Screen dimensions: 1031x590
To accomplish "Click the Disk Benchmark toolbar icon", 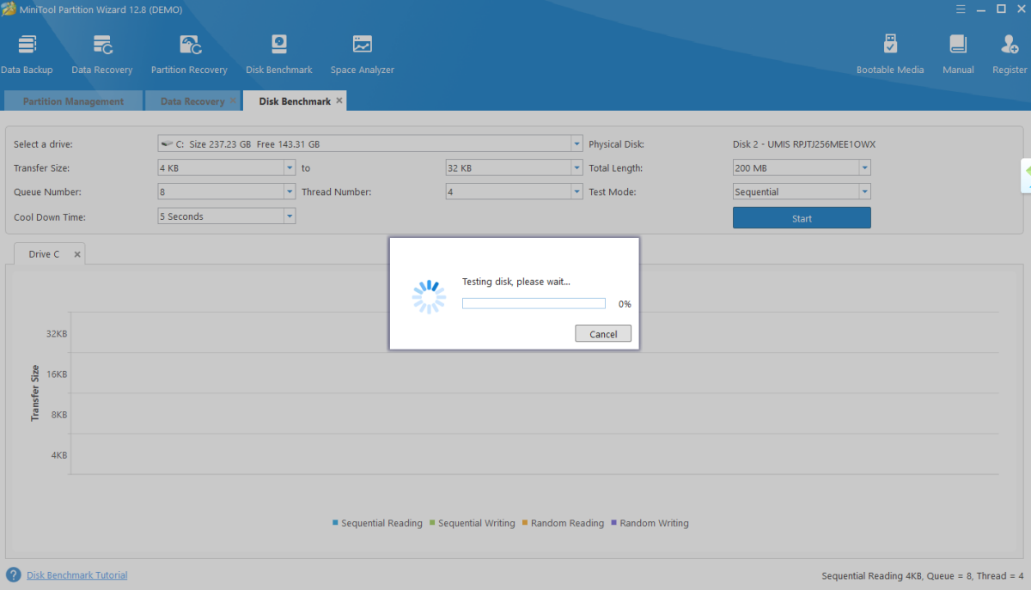I will click(278, 54).
